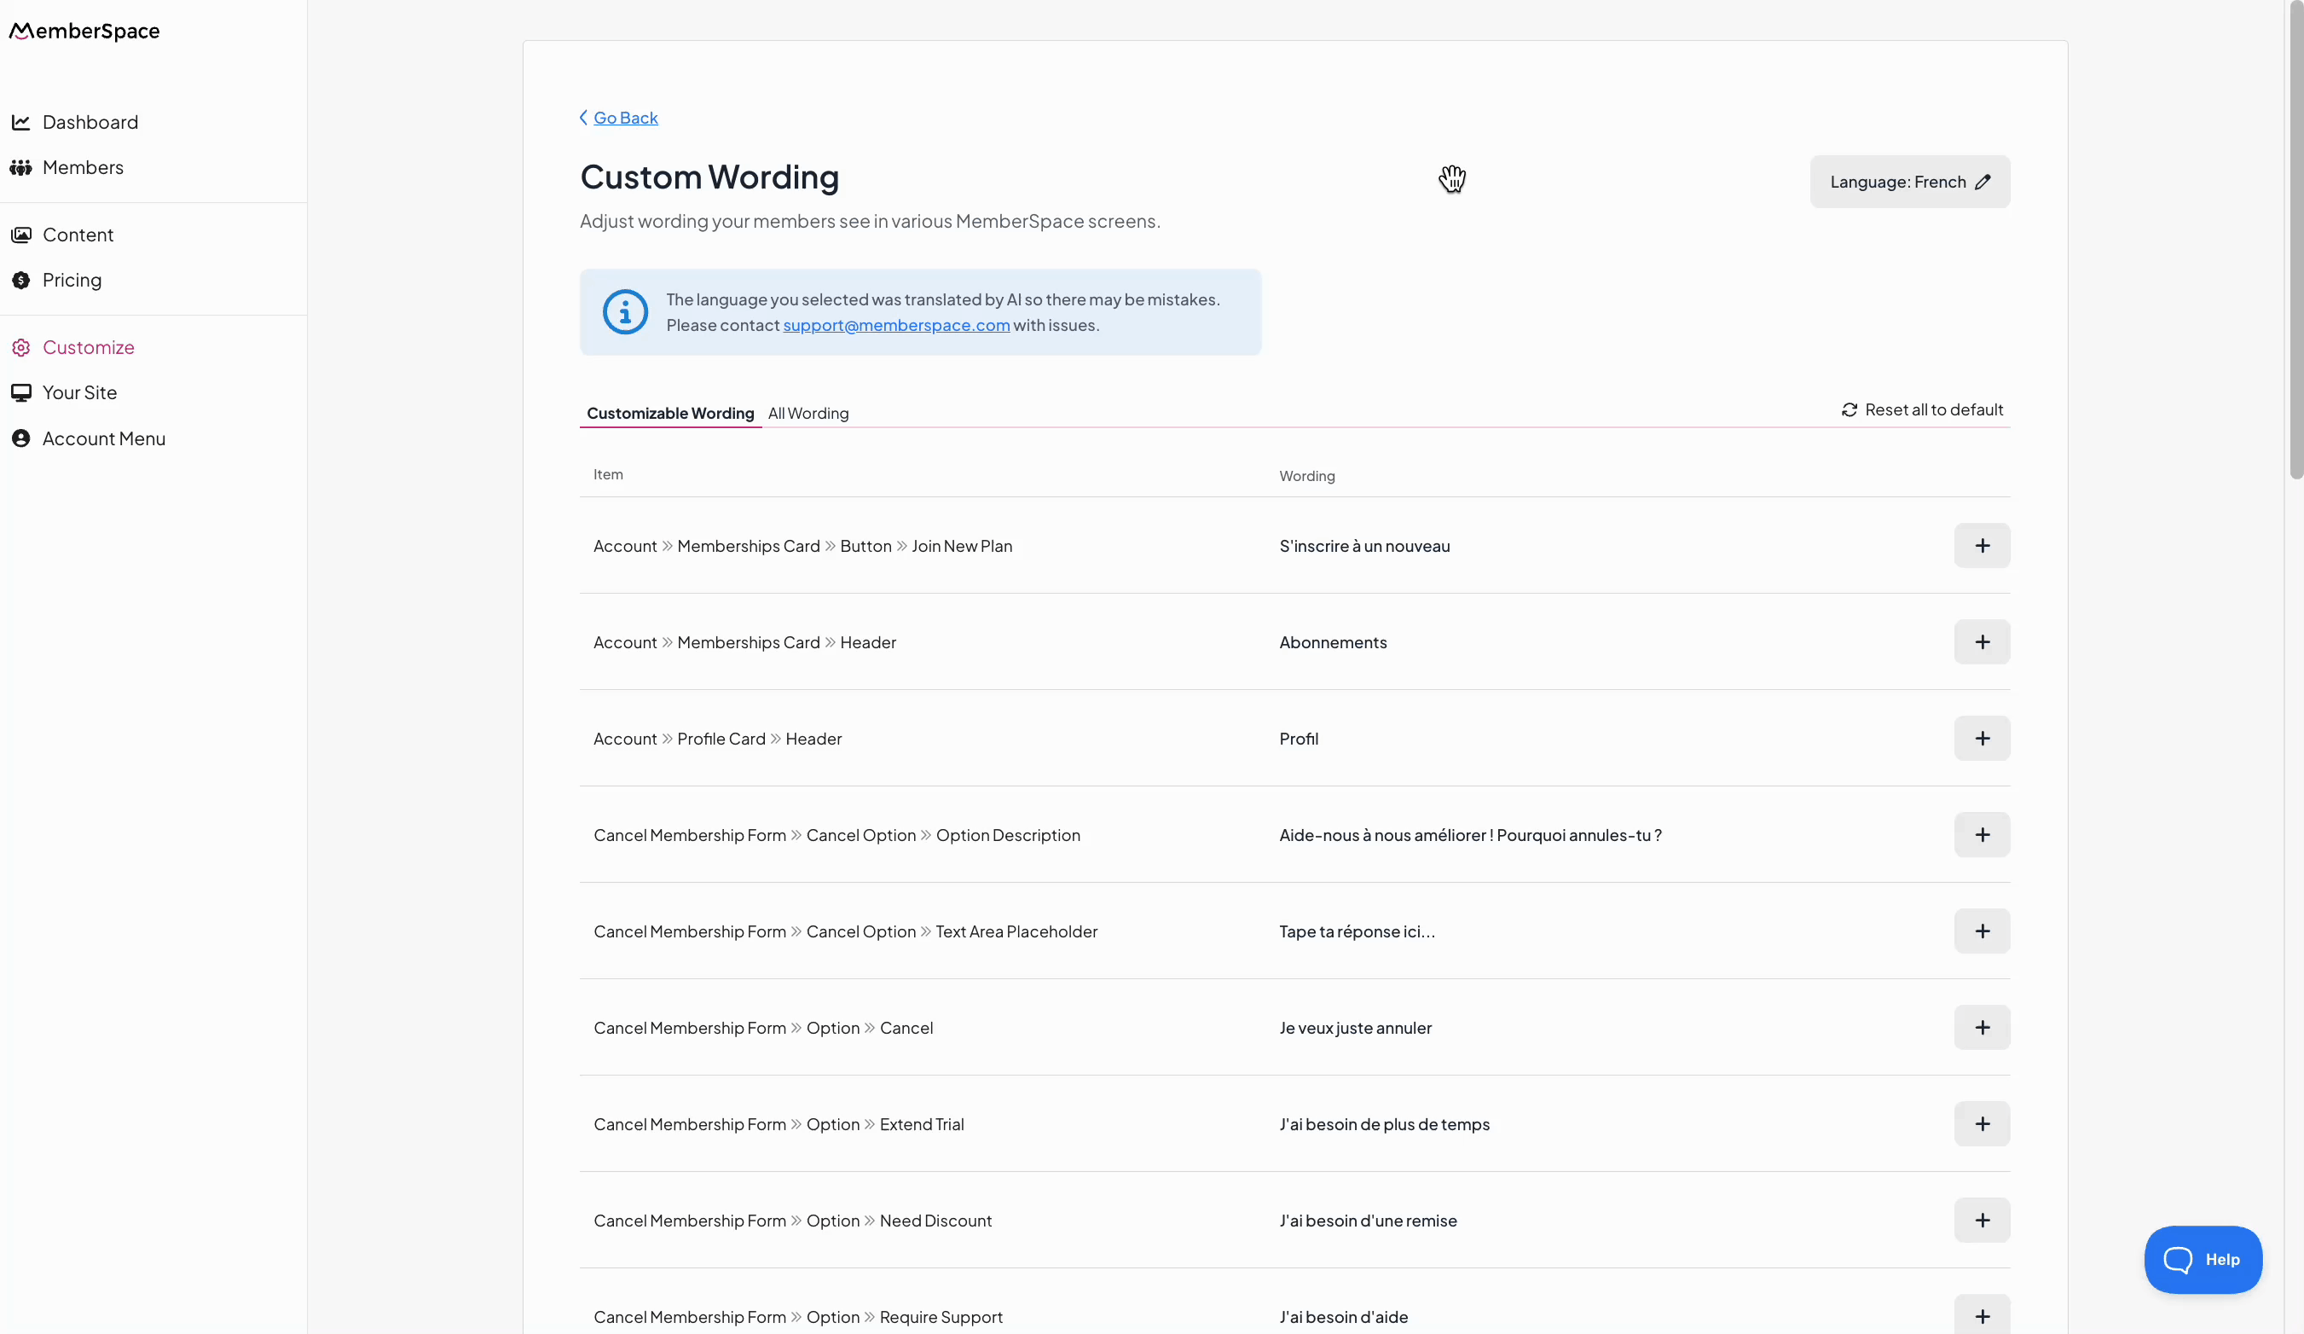This screenshot has height=1334, width=2304.
Task: Click item path ending in Extend Trial
Action: [x=778, y=1123]
